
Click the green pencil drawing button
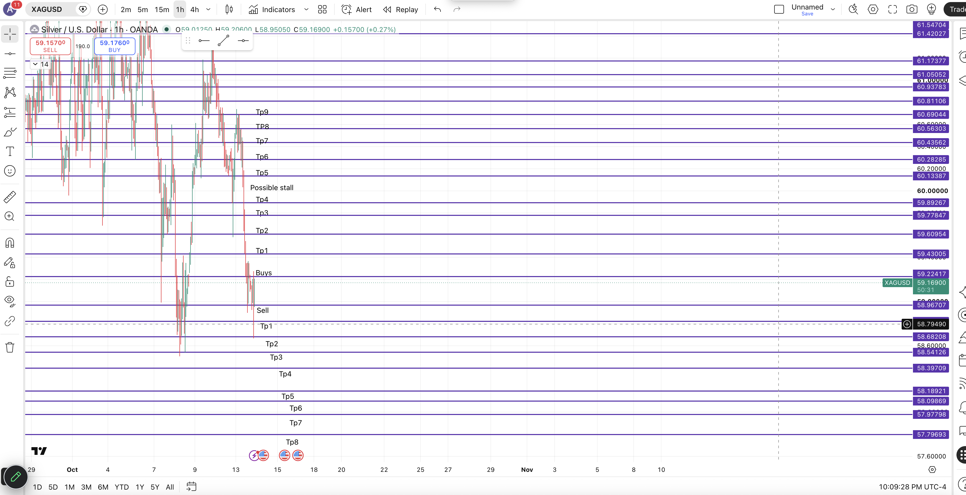tap(15, 477)
